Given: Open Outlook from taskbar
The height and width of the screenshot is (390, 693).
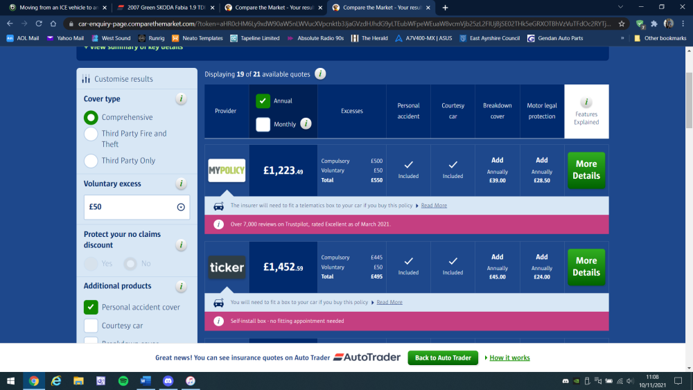Looking at the screenshot, I should click(100, 381).
